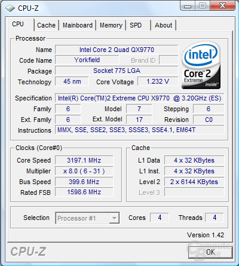
Task: Select the CPU tab
Action: (20, 25)
